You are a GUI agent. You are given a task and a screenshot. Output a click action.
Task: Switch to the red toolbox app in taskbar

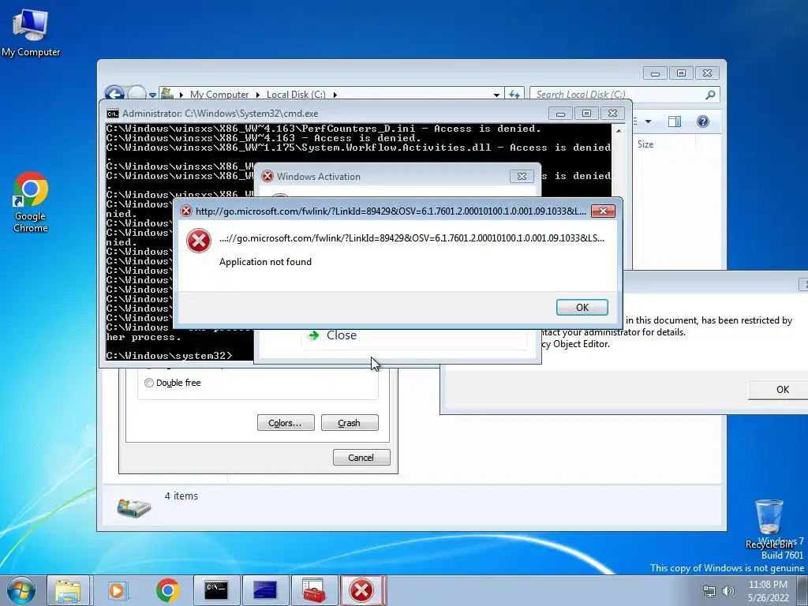click(314, 590)
